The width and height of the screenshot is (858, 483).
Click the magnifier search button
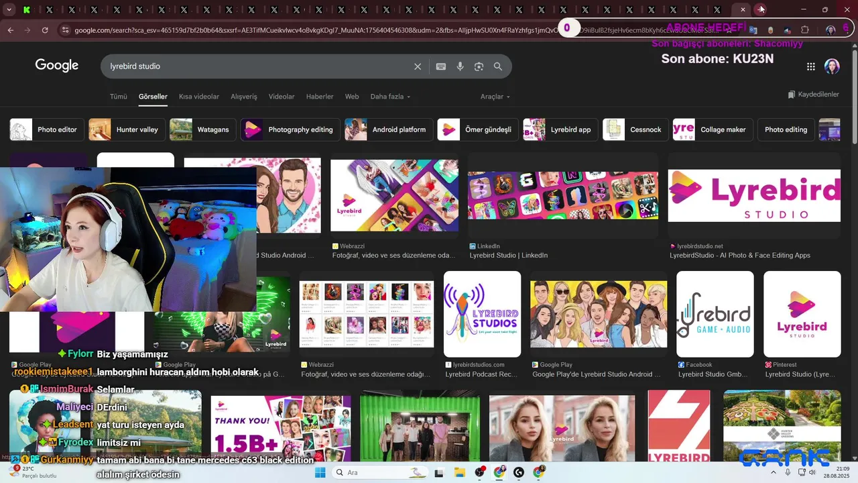(498, 66)
